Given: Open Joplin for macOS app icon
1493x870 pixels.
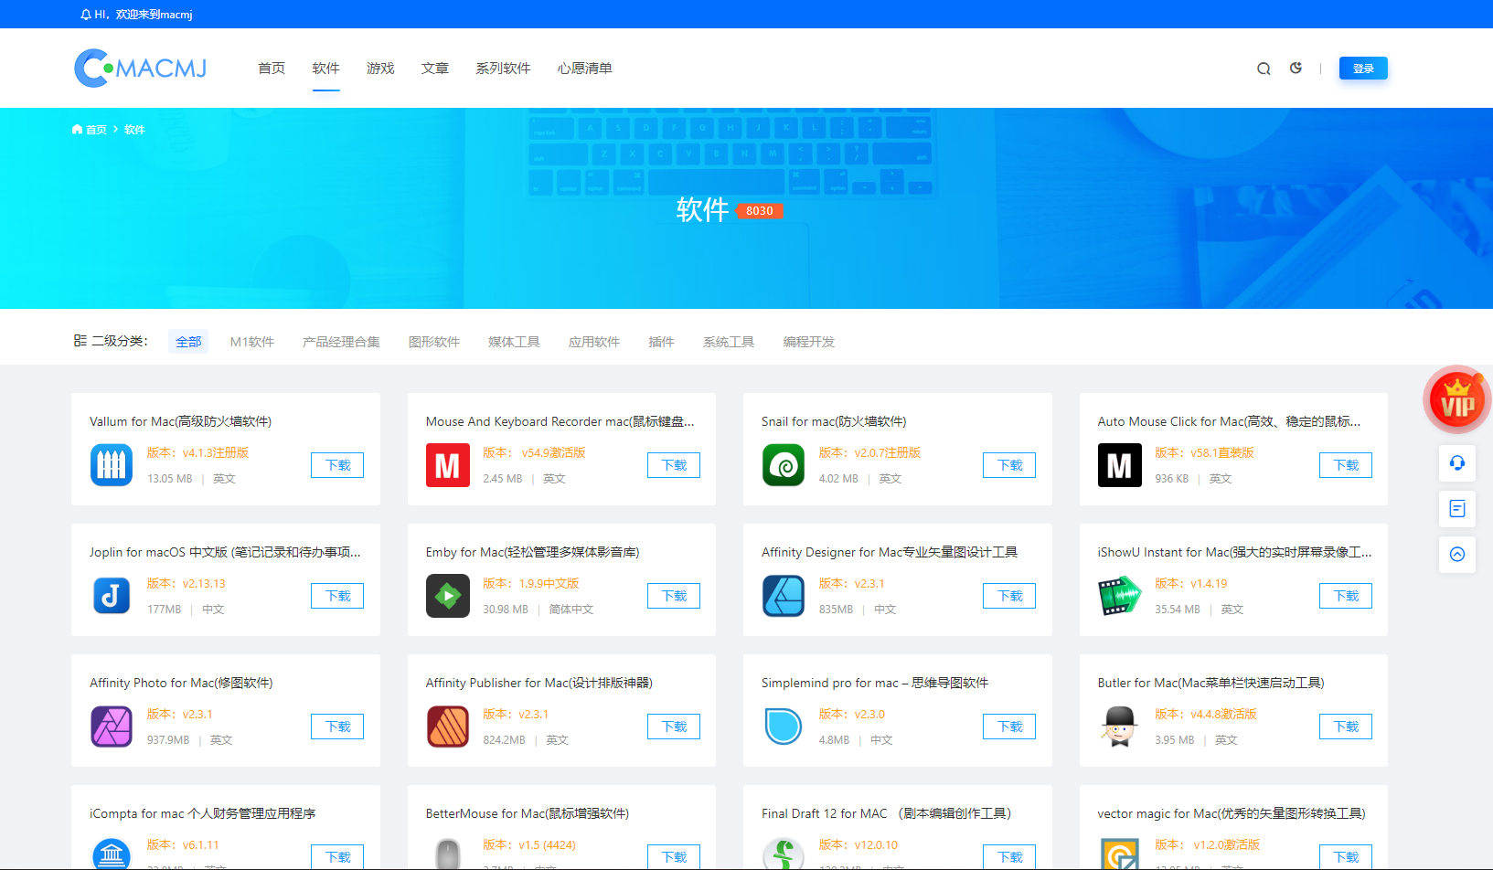Looking at the screenshot, I should [112, 596].
